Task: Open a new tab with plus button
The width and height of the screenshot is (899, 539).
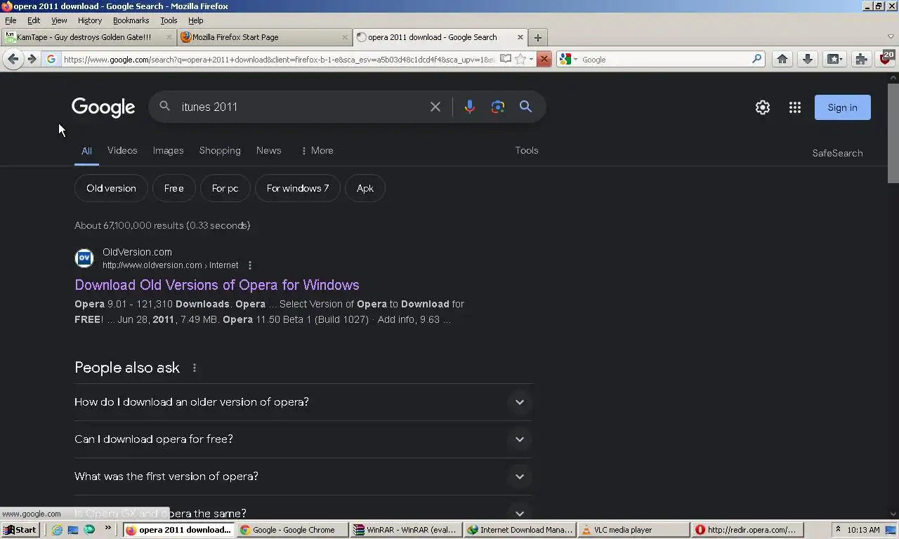Action: coord(538,38)
